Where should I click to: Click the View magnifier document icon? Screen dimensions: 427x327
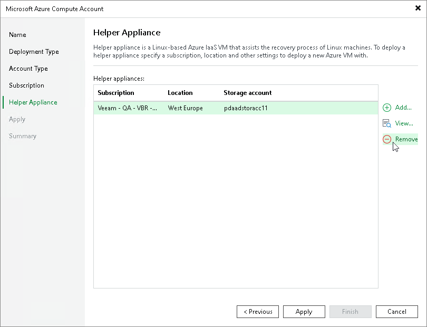point(387,123)
